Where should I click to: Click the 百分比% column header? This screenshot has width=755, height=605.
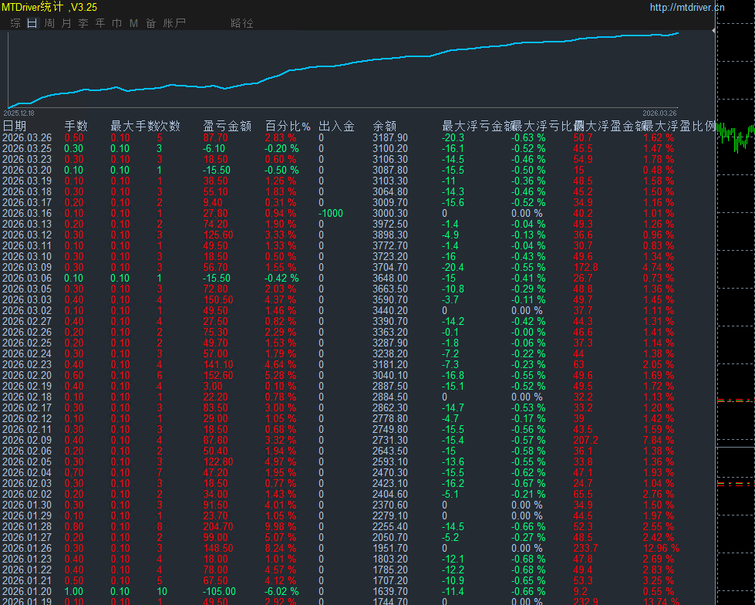coord(288,126)
